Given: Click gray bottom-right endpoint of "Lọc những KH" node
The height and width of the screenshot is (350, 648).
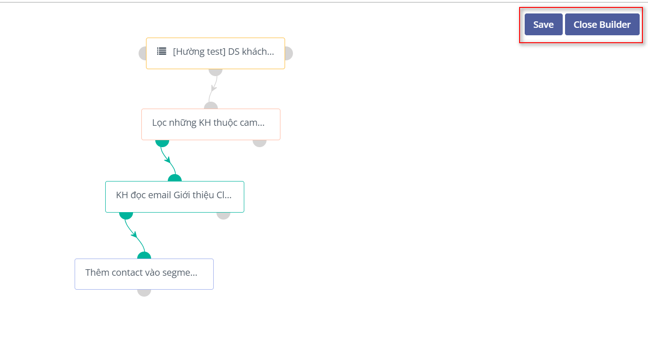Looking at the screenshot, I should 260,142.
